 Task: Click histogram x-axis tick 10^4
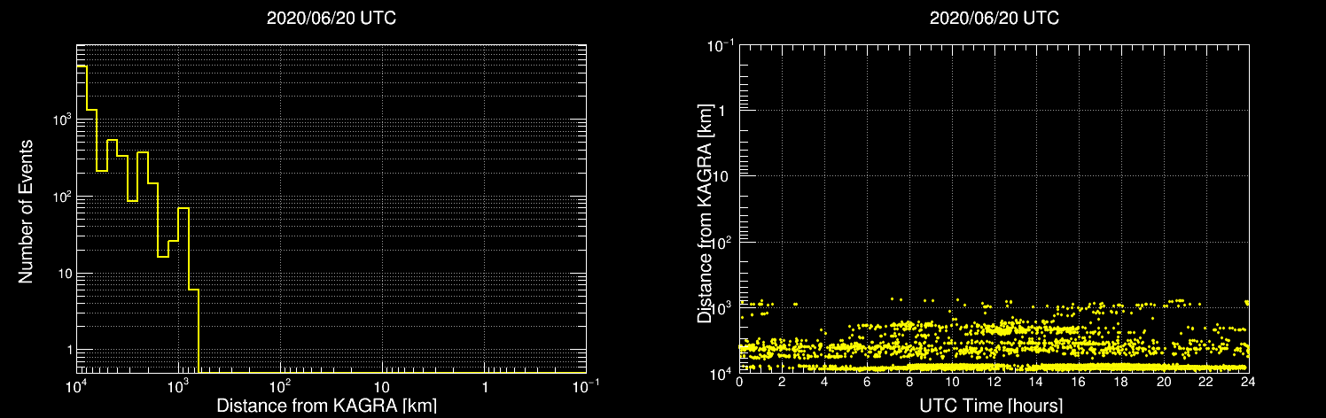pos(76,387)
